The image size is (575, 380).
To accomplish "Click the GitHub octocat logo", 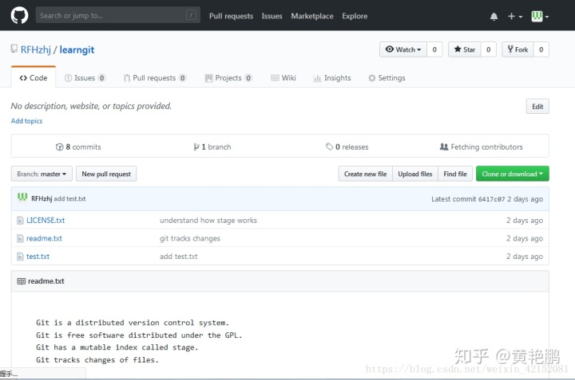I will coord(19,16).
